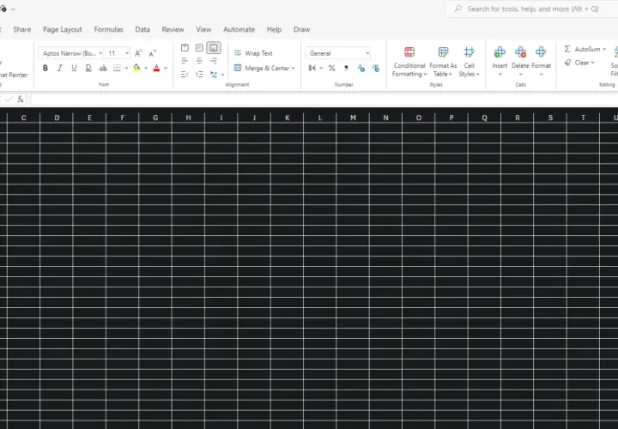
Task: Expand Merge & Center dropdown arrow
Action: [294, 68]
